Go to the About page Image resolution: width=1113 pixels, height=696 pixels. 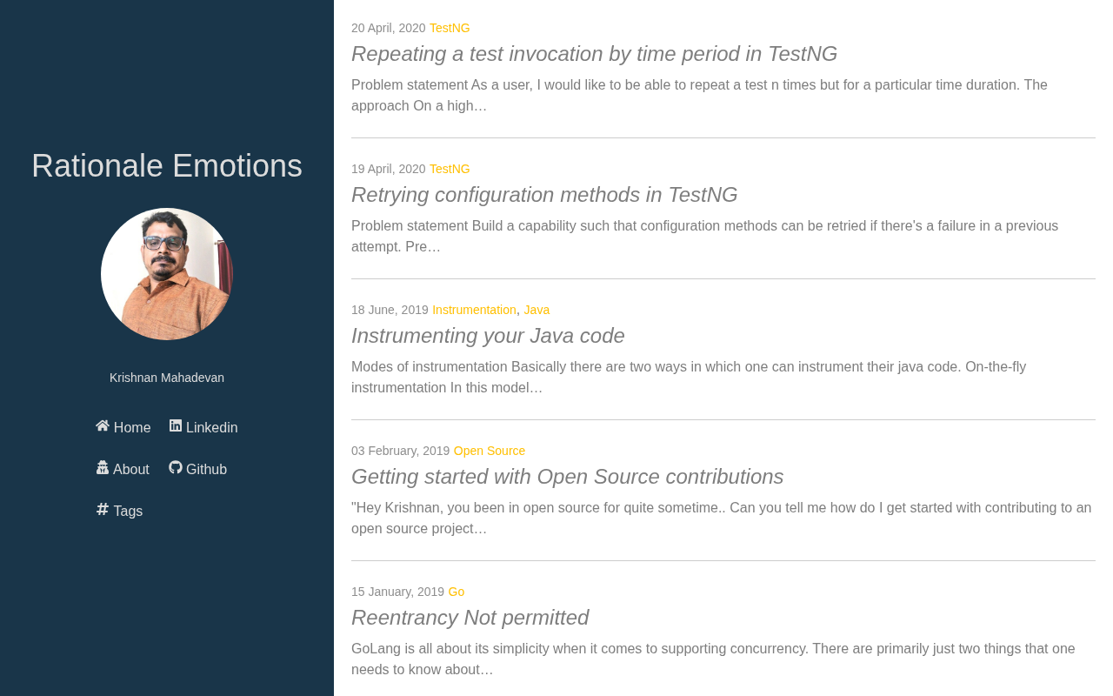tap(123, 469)
